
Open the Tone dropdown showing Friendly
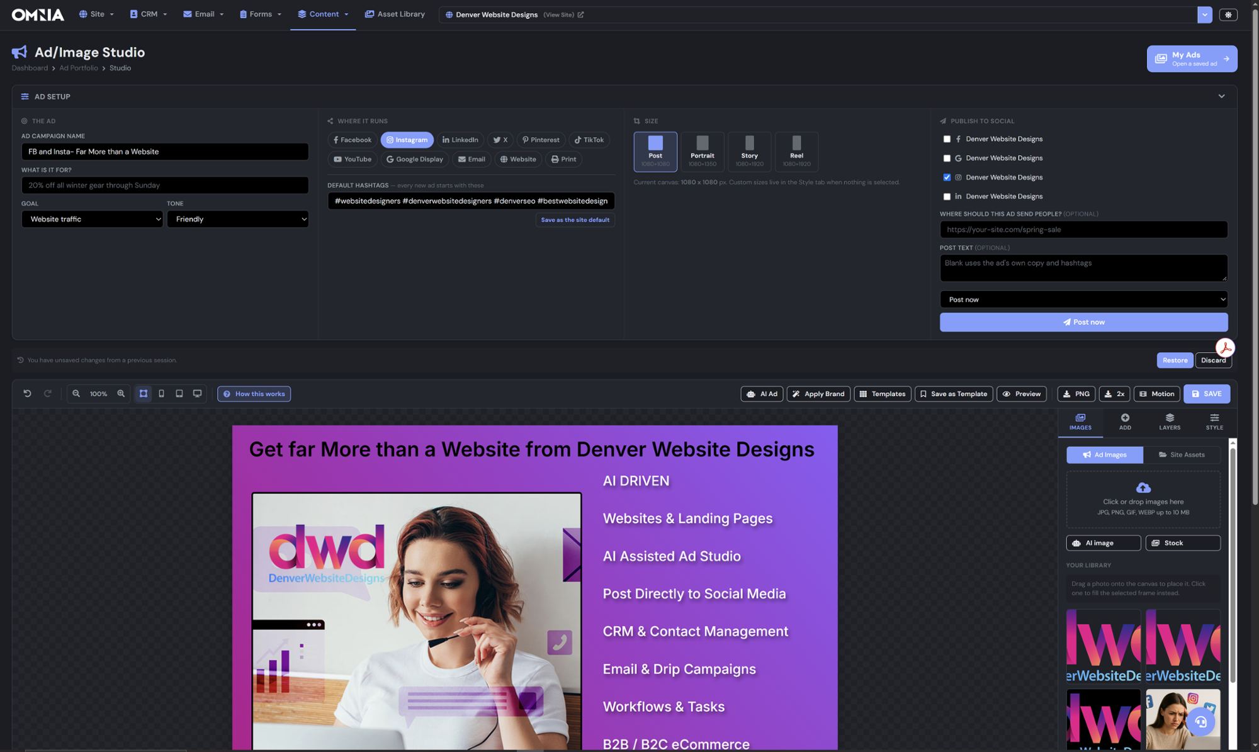point(238,219)
